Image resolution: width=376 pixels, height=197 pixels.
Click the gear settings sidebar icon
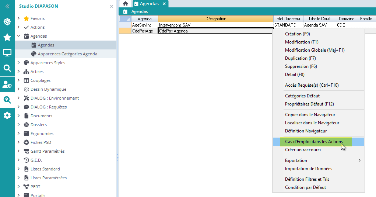pyautogui.click(x=7, y=115)
